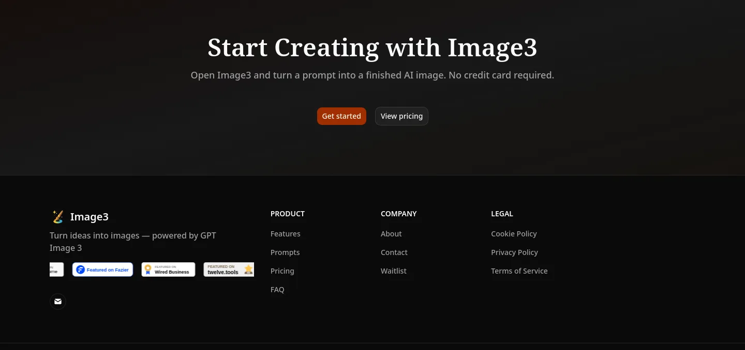Click the LEGAL column heading

(502, 214)
